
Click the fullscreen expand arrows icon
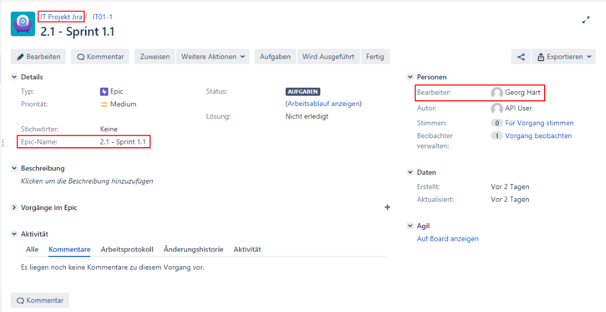(586, 20)
